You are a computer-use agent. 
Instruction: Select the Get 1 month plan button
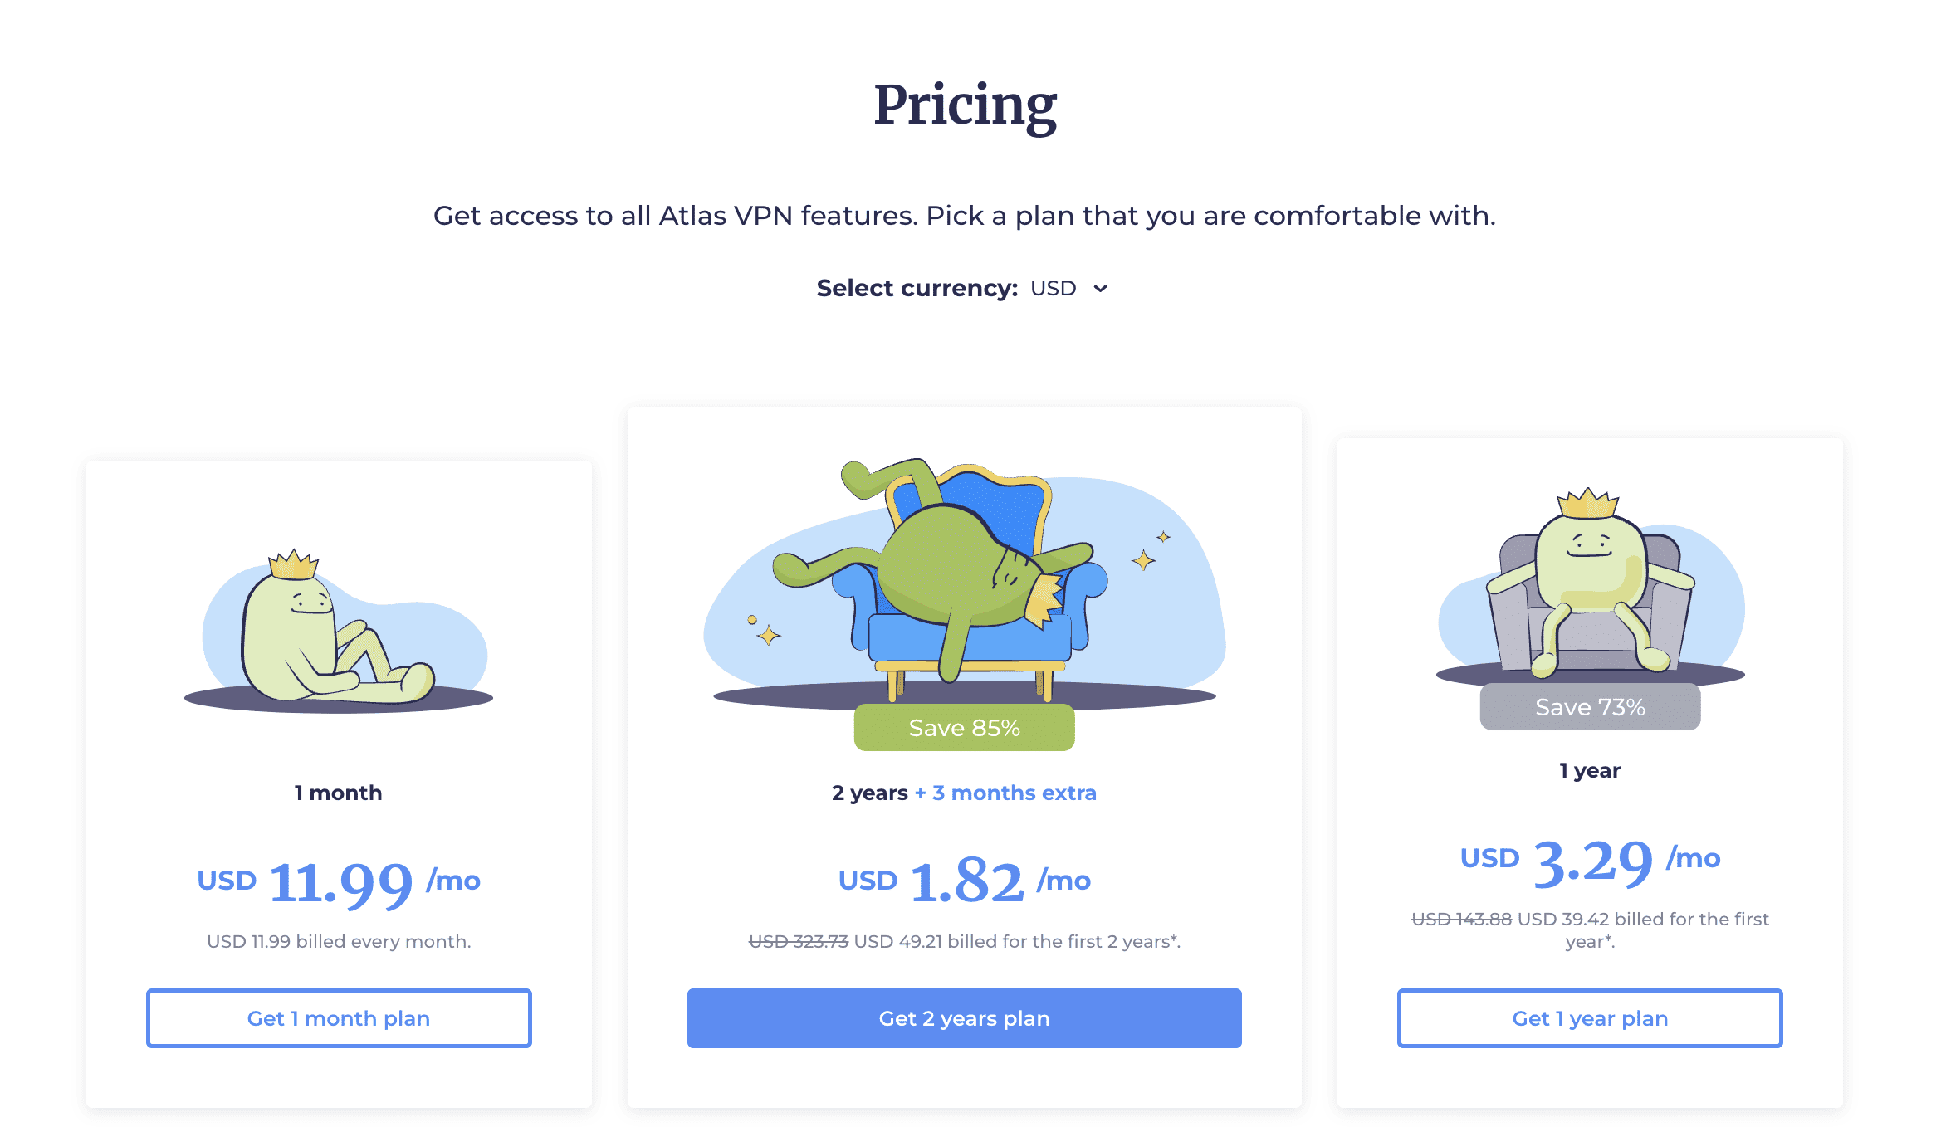(x=339, y=1018)
